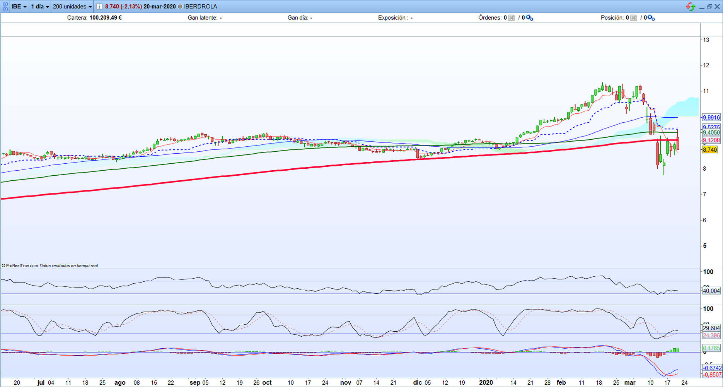The image size is (723, 387).
Task: Click the grey status circle beside IBERDROLA
Action: click(180, 7)
